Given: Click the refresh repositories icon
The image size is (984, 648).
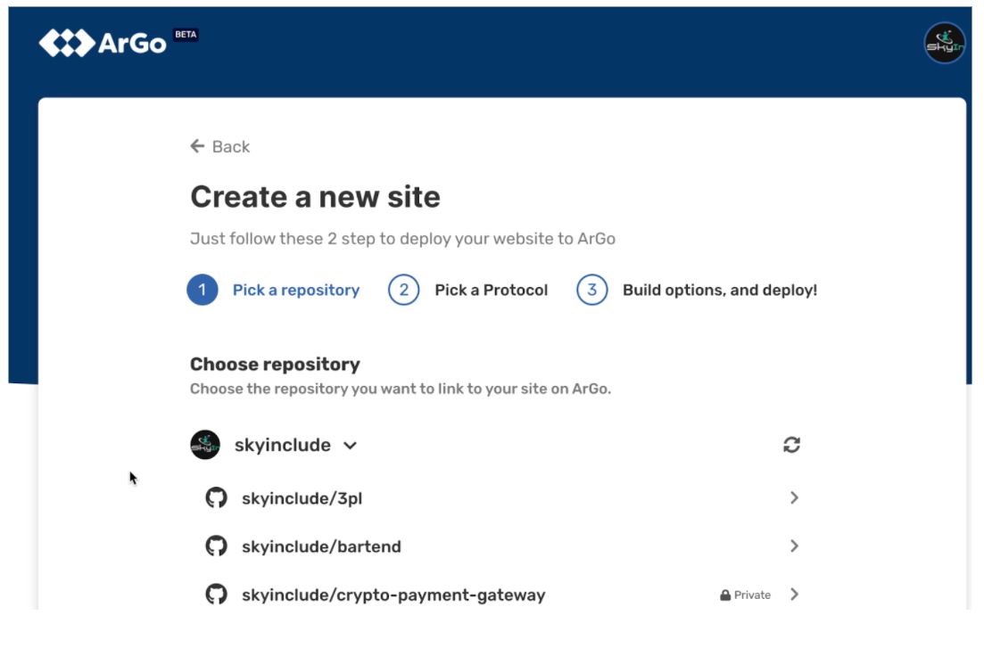Looking at the screenshot, I should pos(791,445).
